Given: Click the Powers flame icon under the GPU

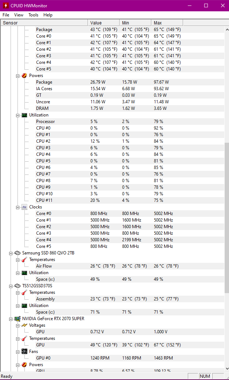Looking at the screenshot, I should click(24, 365).
